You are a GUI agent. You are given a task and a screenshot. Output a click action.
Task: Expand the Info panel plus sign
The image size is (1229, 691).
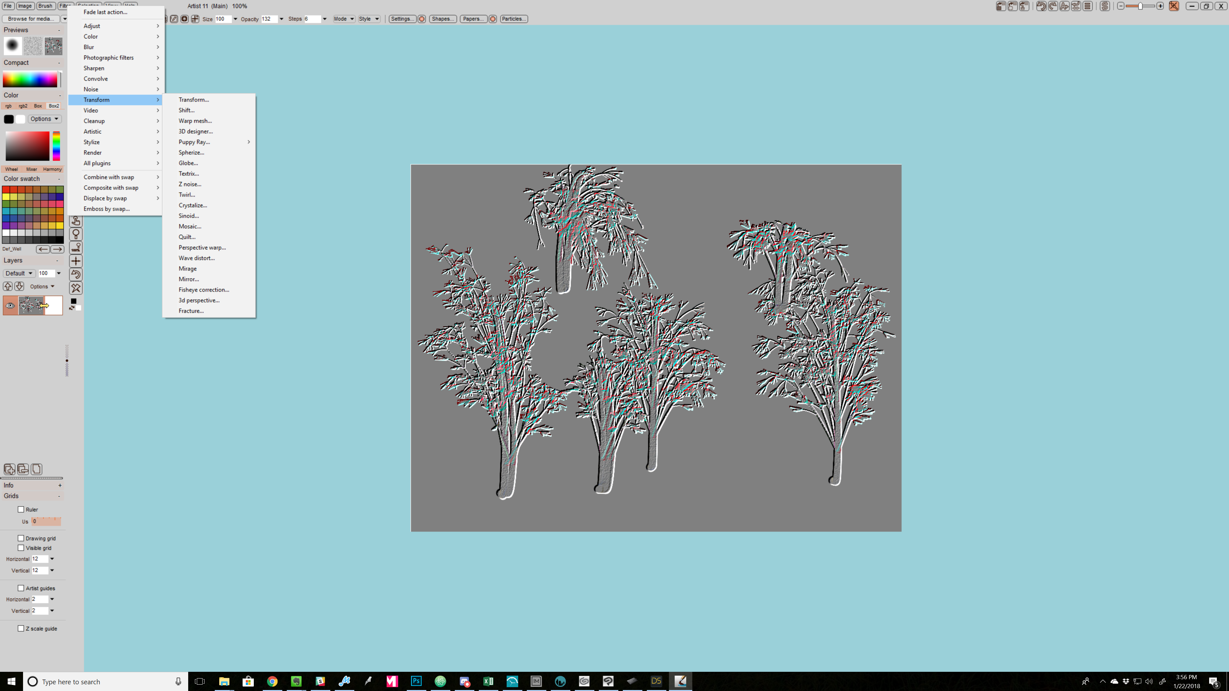click(x=60, y=485)
